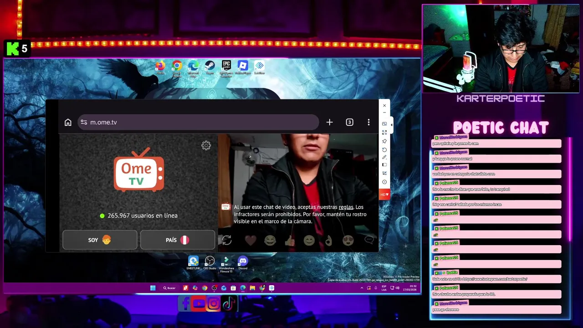Launch the Microsoft Edge desktop shortcut
Viewport: 583px width, 328px height.
click(x=193, y=68)
